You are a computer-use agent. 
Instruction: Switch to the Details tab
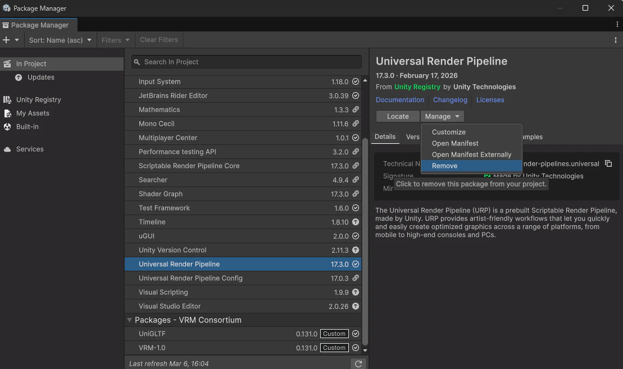385,136
